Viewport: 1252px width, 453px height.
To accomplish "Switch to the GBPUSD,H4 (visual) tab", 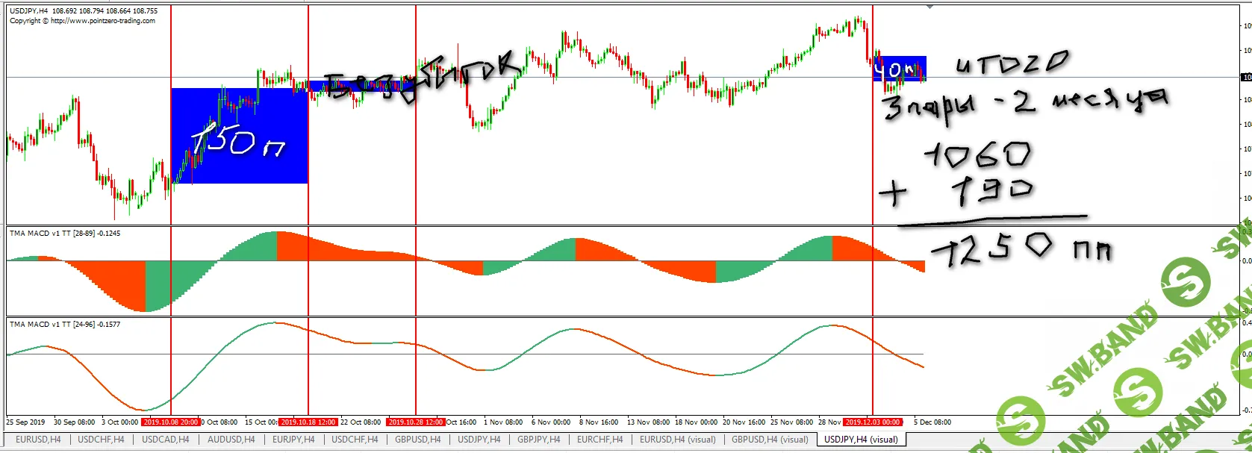I will click(770, 440).
